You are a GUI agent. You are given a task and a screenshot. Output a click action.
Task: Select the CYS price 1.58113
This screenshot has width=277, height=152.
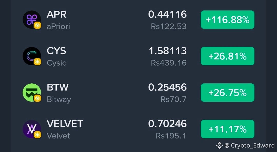pos(168,51)
